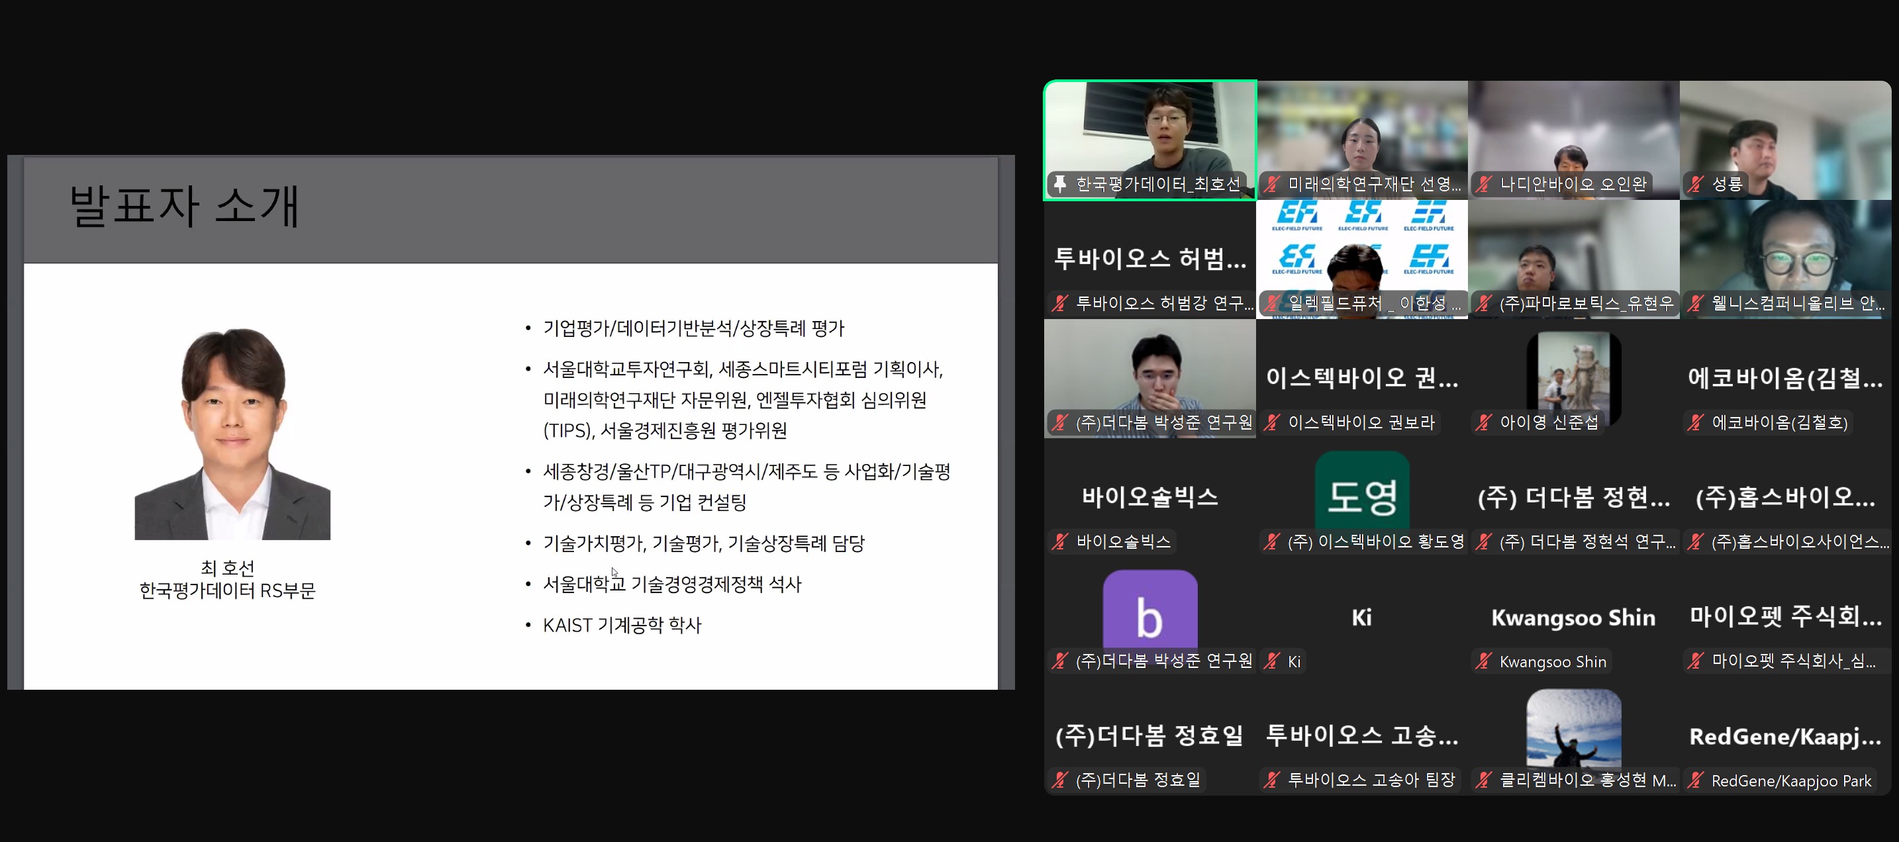Click the 에코바이옴(김철호) participant tile
Viewport: 1899px width, 842px height.
1786,379
